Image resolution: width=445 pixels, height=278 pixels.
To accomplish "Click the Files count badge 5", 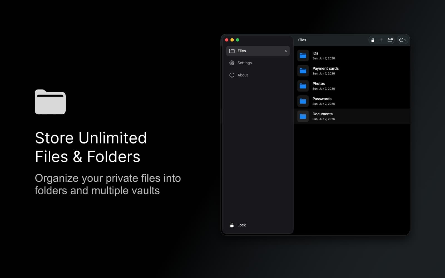I will point(286,51).
